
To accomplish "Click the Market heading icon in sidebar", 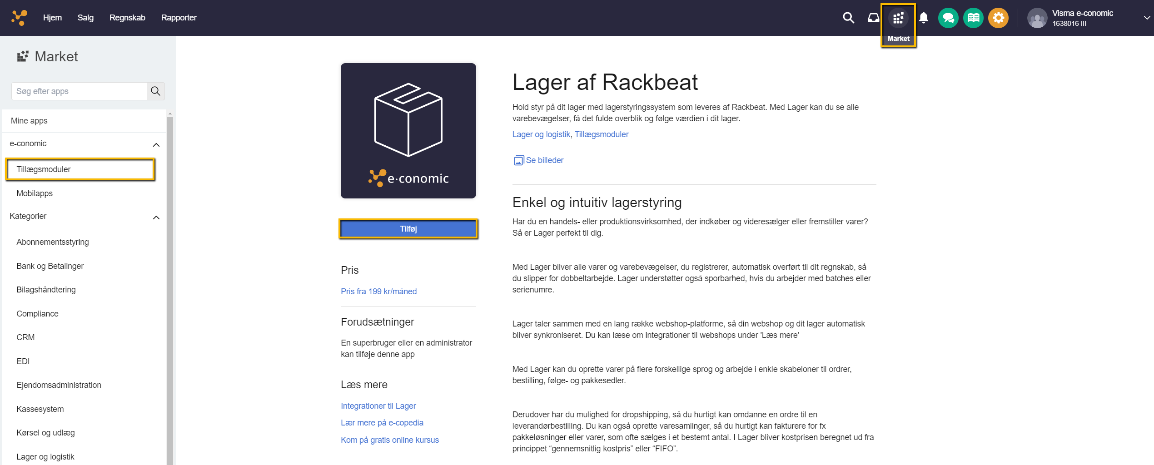I will pyautogui.click(x=23, y=56).
